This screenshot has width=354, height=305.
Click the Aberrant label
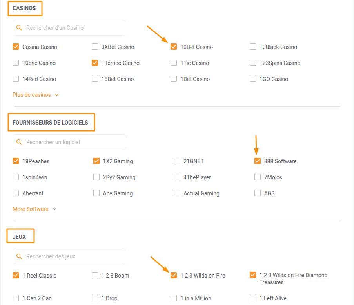point(33,193)
